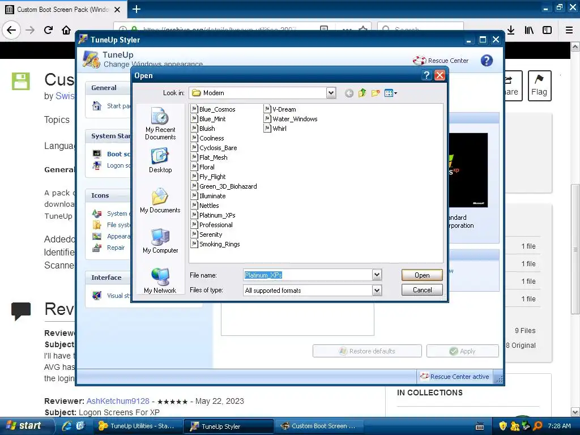Go up one folder level icon
Viewport: 580px width, 435px height.
click(362, 93)
